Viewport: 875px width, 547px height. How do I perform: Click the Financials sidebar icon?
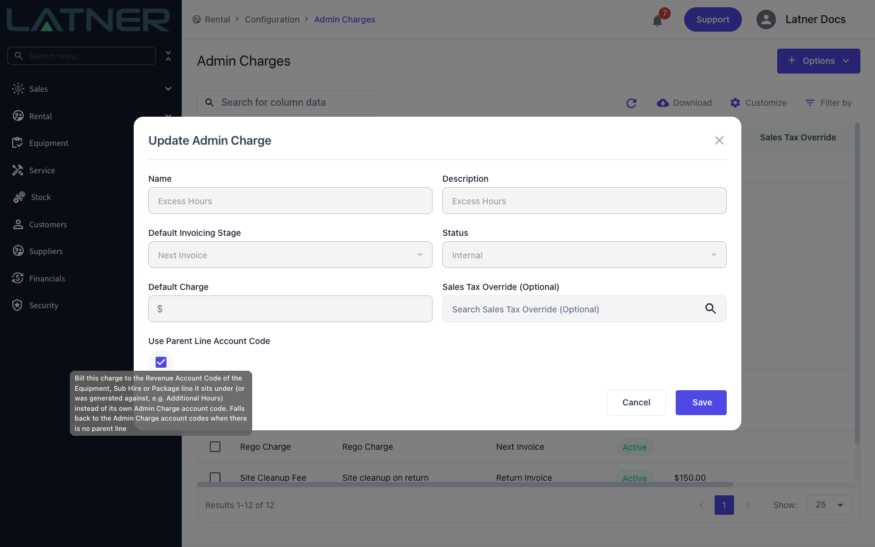pyautogui.click(x=18, y=278)
